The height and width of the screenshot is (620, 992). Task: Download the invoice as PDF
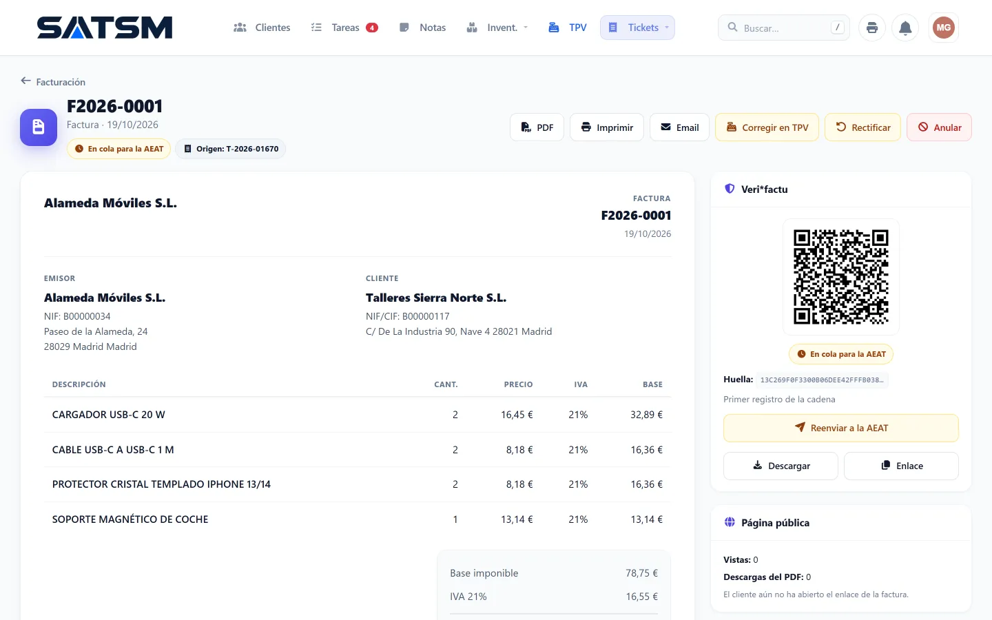coord(537,127)
